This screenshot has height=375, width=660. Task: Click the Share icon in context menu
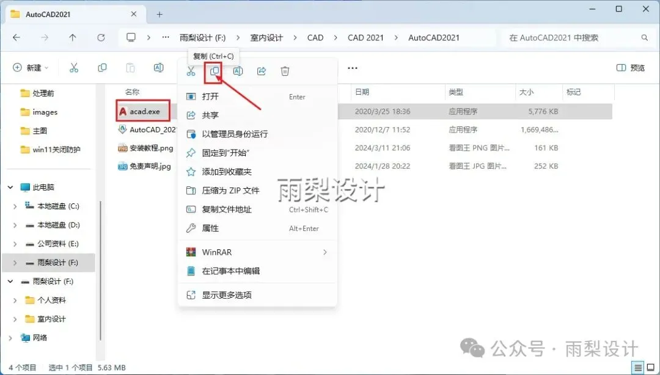point(262,71)
